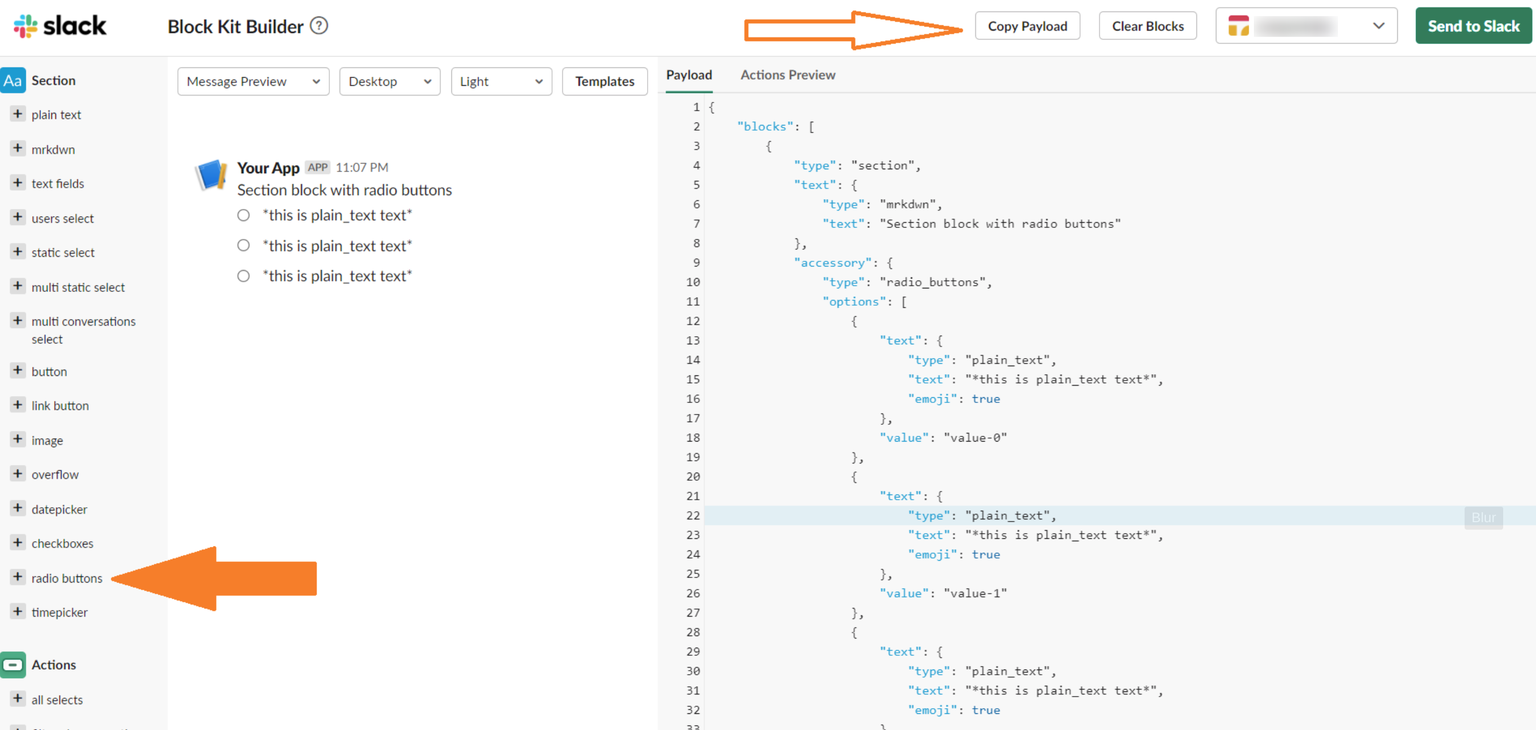
Task: Add datepicker block with its plus icon
Action: (18, 508)
